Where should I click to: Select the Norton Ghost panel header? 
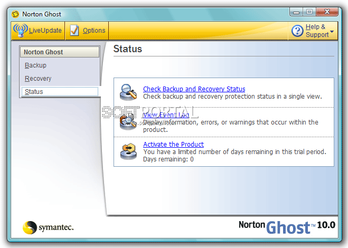point(60,52)
